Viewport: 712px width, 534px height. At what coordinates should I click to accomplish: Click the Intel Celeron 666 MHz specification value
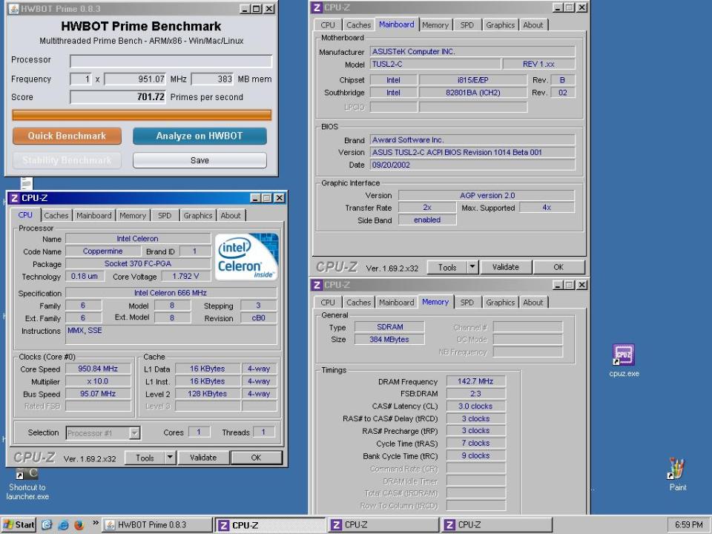[x=171, y=293]
